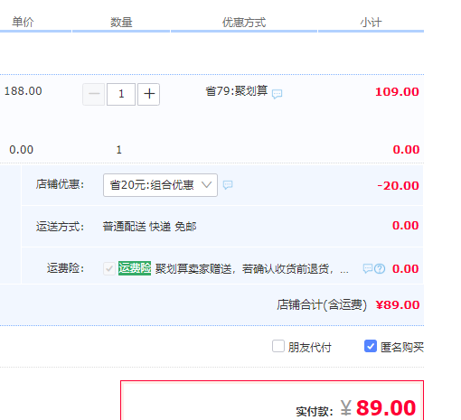Enable the 朋友代付 checkbox
Screen dimensions: 461x420
click(278, 346)
